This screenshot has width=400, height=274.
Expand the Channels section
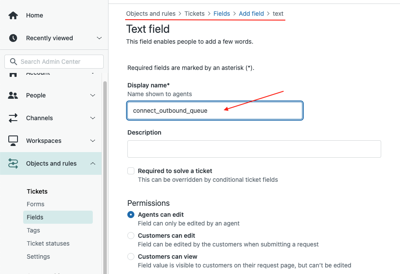pyautogui.click(x=92, y=118)
